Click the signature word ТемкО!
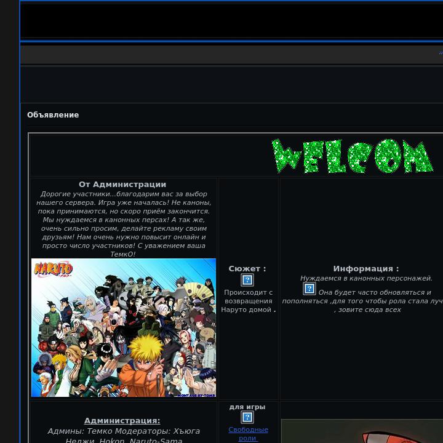The image size is (443, 443). 122,254
